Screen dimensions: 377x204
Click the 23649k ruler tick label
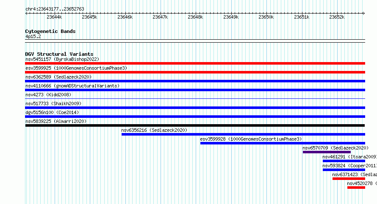(x=231, y=17)
